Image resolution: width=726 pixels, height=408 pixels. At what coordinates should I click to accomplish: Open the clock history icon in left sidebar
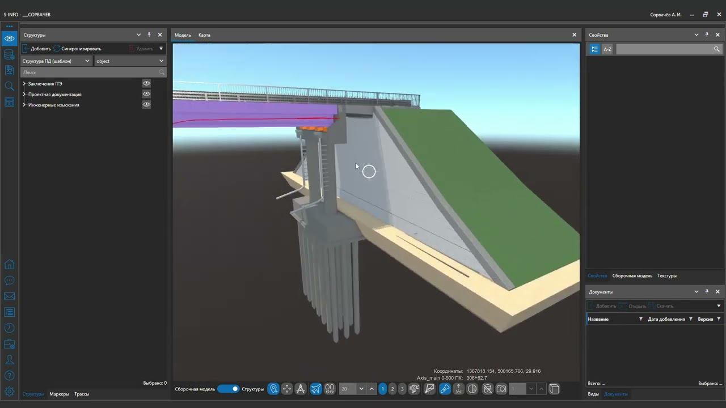[9, 328]
